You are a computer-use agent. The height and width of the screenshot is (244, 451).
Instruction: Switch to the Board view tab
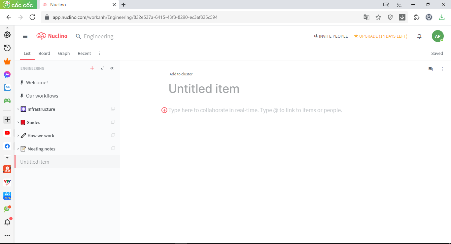click(44, 53)
